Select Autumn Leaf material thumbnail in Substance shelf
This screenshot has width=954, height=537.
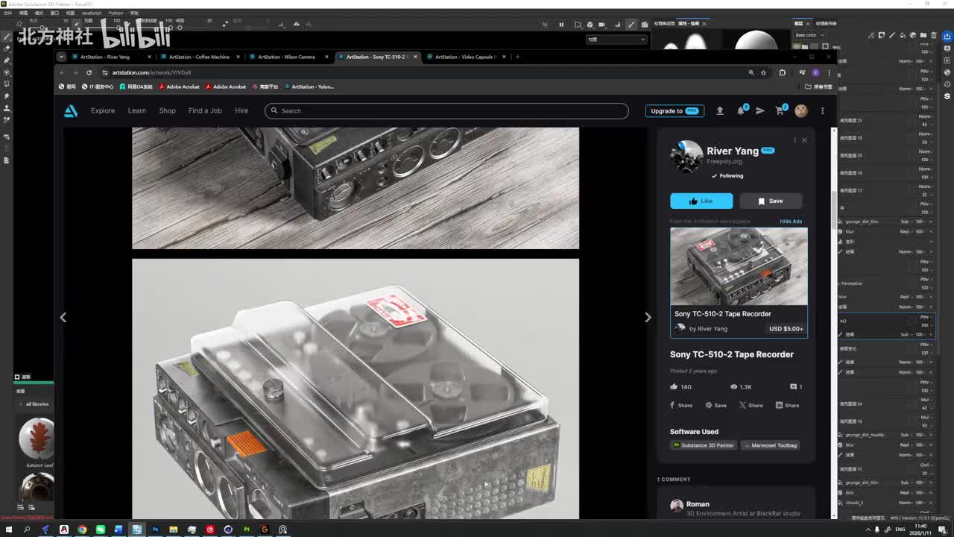pos(37,437)
